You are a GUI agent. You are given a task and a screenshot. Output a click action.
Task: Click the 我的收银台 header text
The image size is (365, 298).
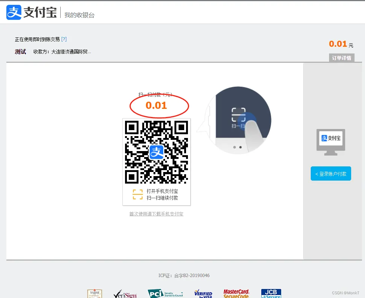pos(79,15)
